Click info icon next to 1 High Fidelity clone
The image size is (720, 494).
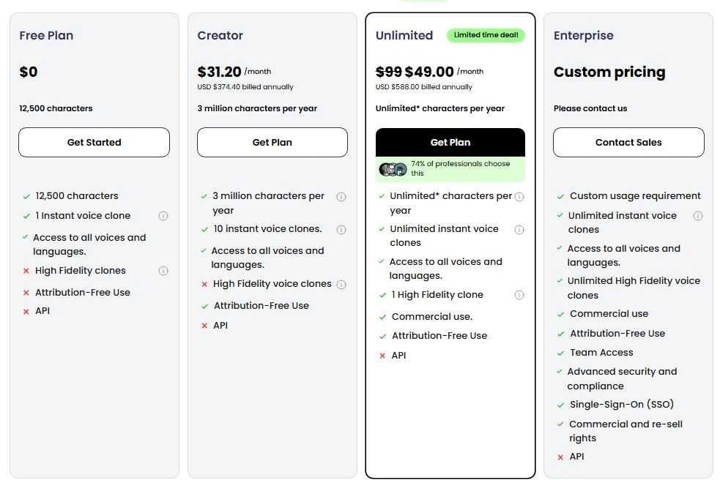click(519, 295)
